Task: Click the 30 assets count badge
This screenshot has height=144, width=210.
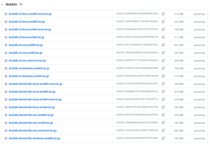Action: pyautogui.click(x=21, y=4)
